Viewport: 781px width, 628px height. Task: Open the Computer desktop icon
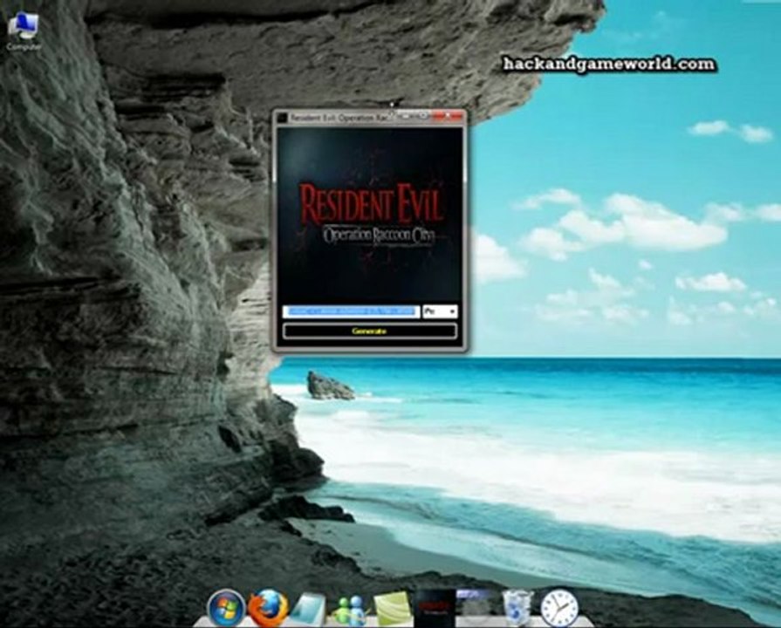pos(23,31)
